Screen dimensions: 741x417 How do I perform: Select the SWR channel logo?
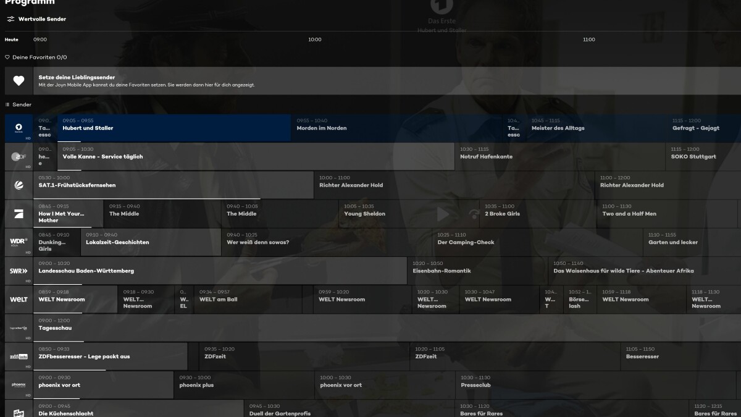tap(19, 271)
